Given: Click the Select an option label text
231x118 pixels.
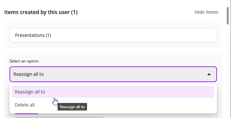Looking at the screenshot, I should point(24,61).
